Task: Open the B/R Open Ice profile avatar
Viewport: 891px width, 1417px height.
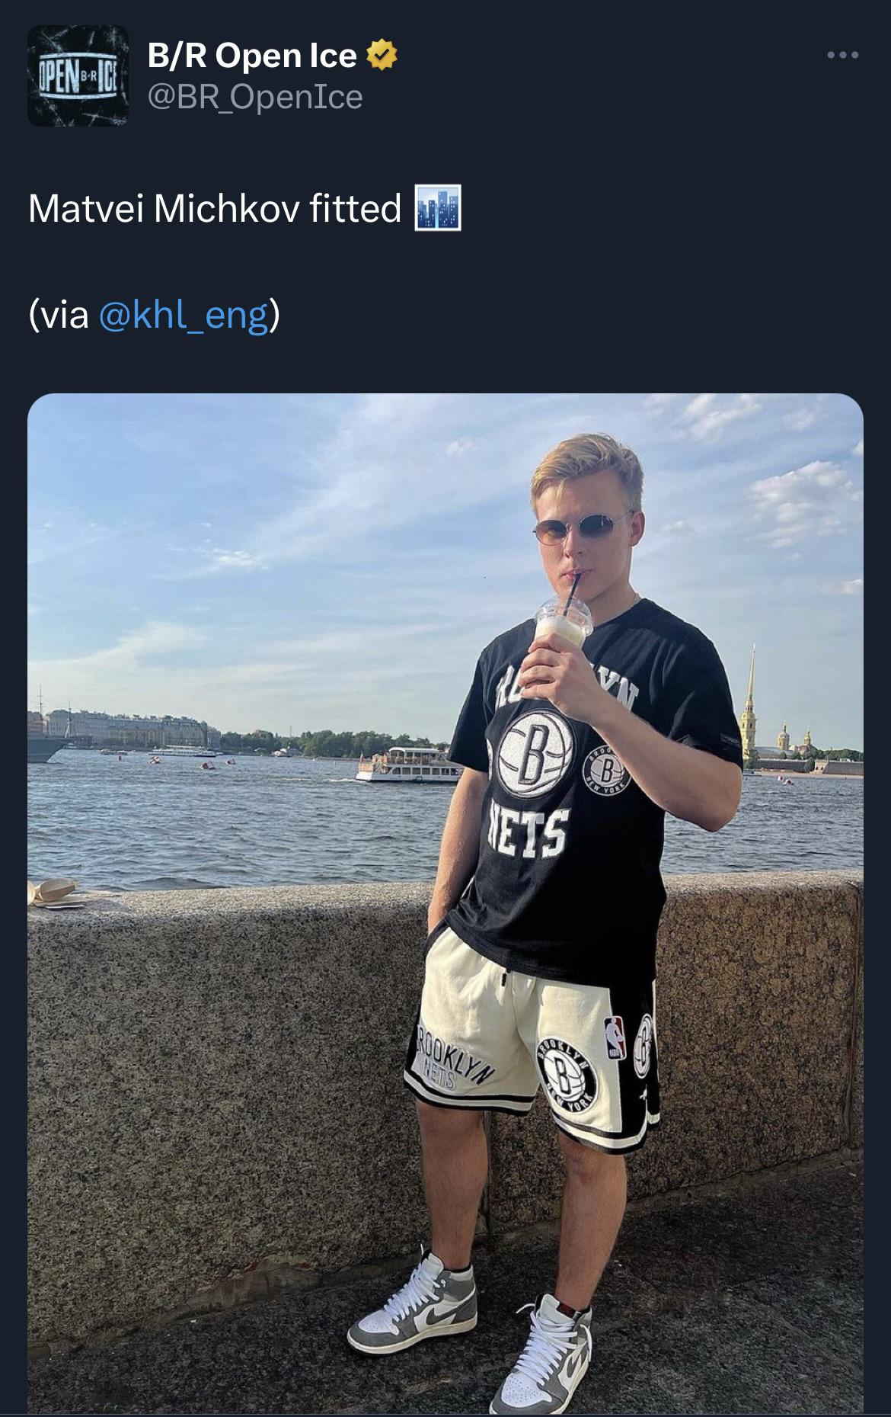Action: 78,75
